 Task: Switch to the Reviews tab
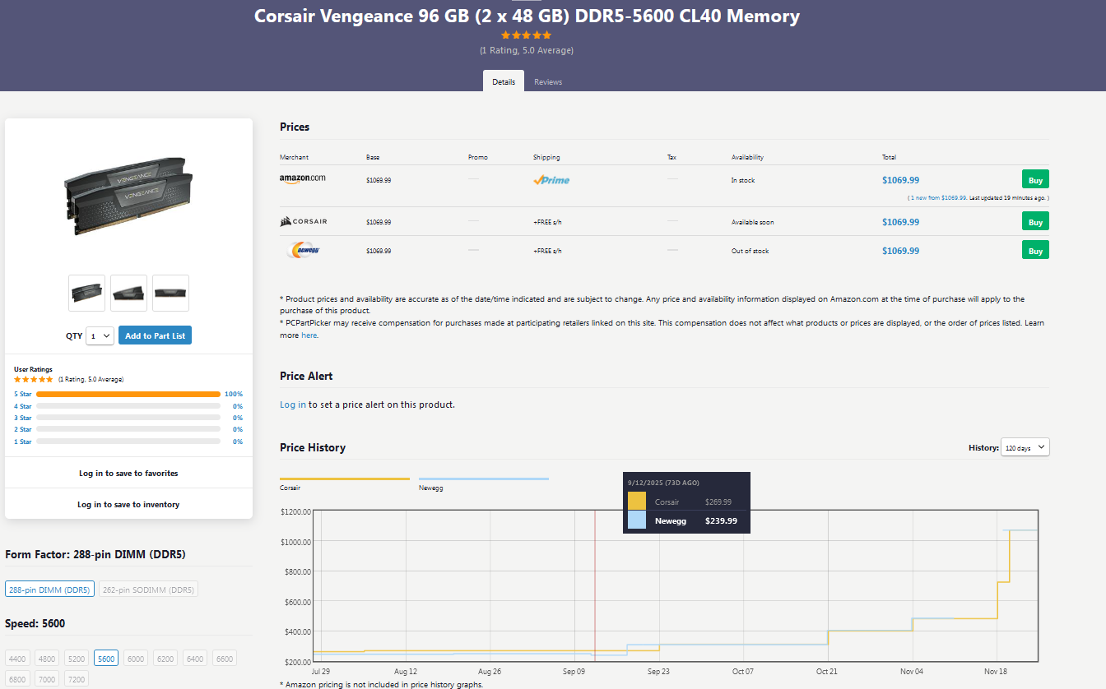548,81
